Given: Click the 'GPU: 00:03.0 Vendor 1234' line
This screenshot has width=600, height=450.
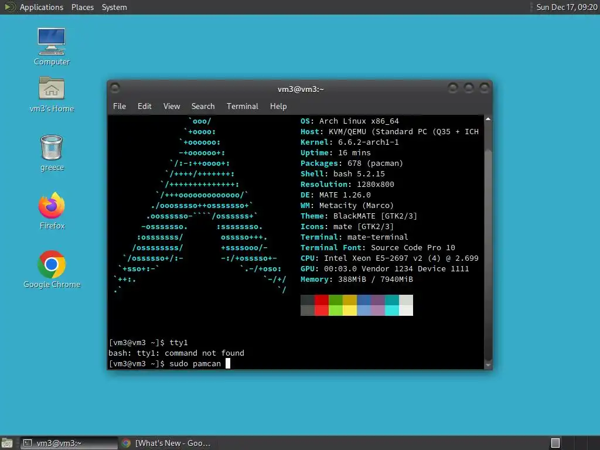Looking at the screenshot, I should click(384, 268).
